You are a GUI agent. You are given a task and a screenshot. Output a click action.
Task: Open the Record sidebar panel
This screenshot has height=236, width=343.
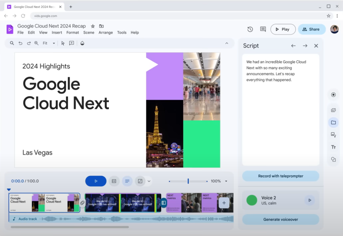(x=333, y=94)
